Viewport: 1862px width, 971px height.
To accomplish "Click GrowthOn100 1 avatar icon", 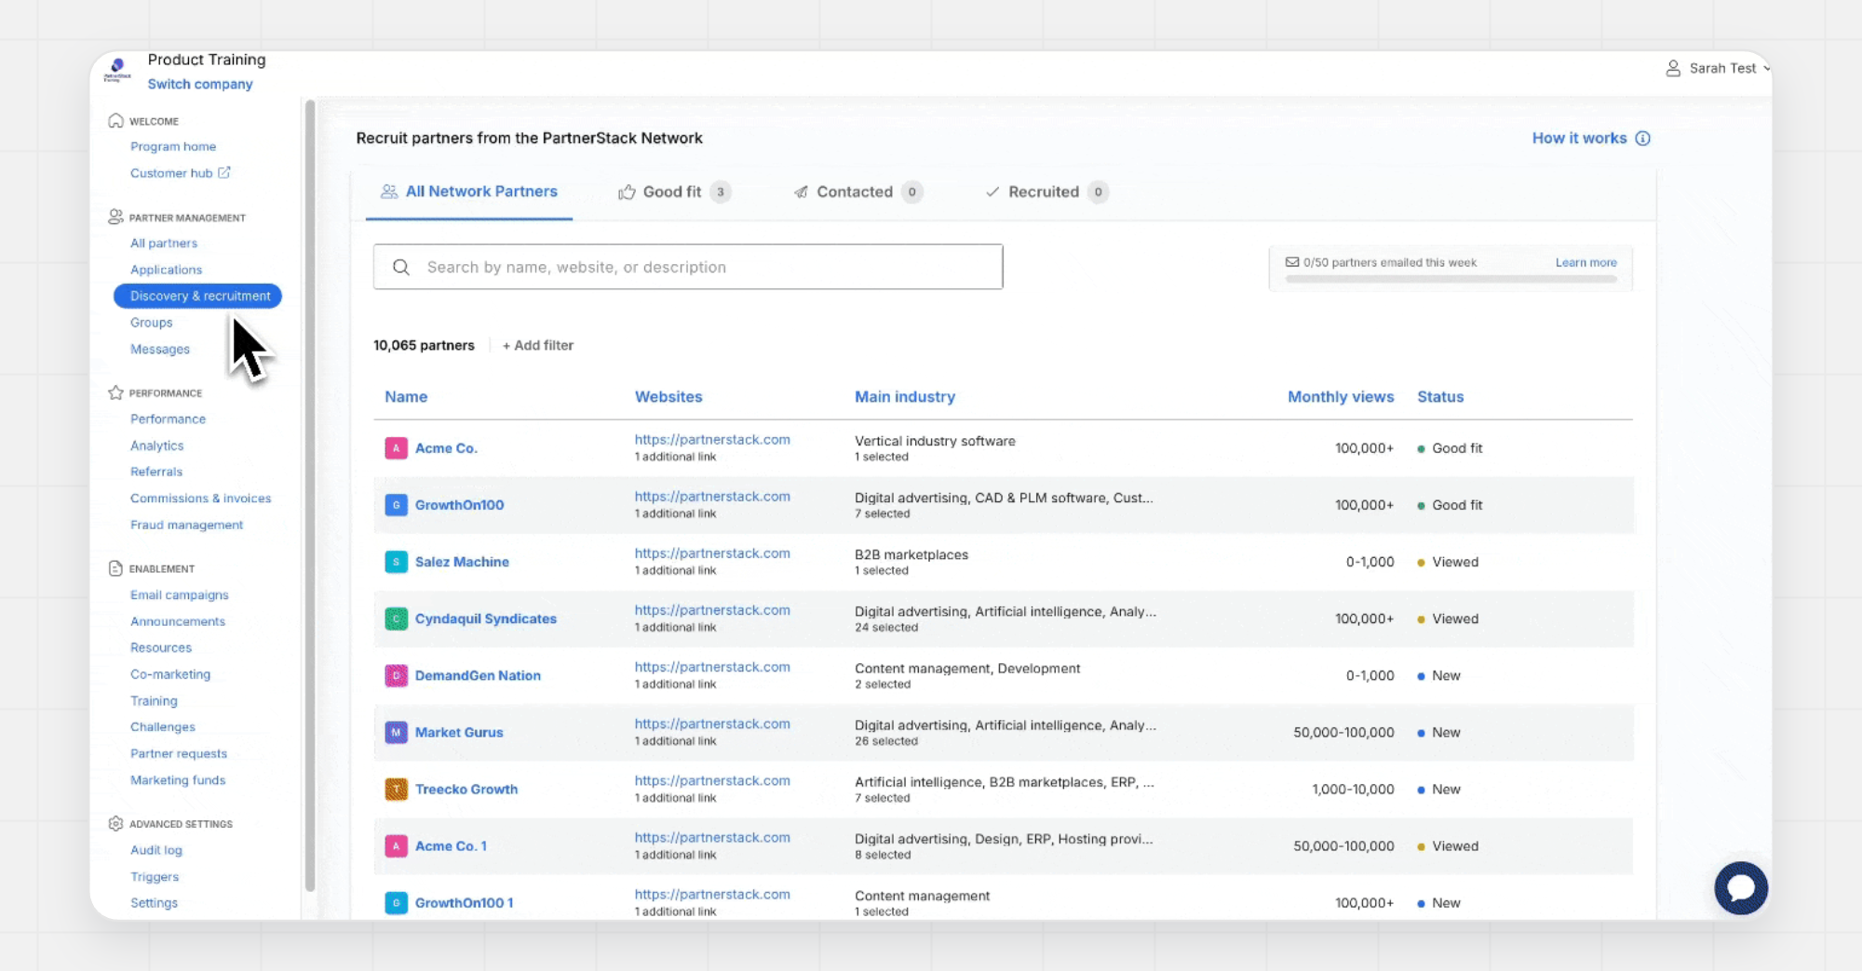I will 397,902.
